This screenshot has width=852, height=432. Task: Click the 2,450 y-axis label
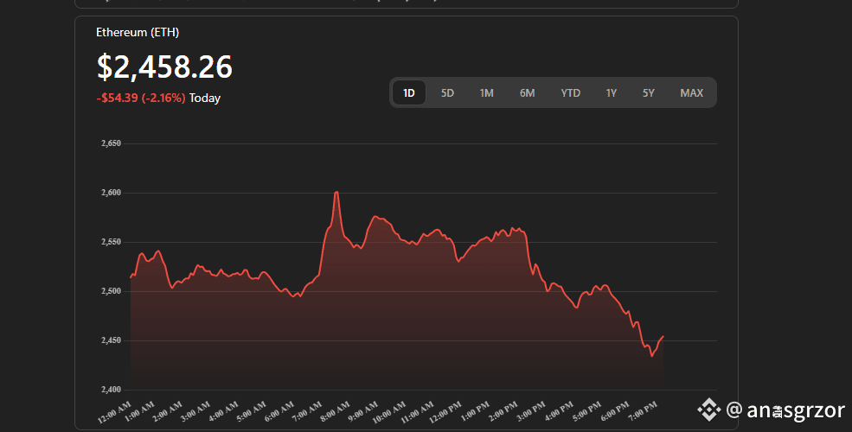(111, 340)
